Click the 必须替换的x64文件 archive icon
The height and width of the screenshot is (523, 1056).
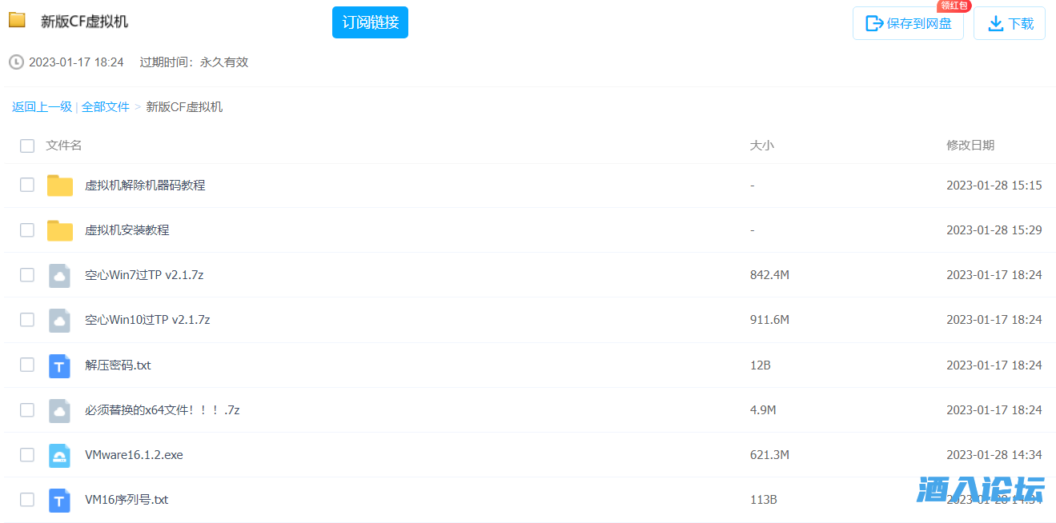60,410
